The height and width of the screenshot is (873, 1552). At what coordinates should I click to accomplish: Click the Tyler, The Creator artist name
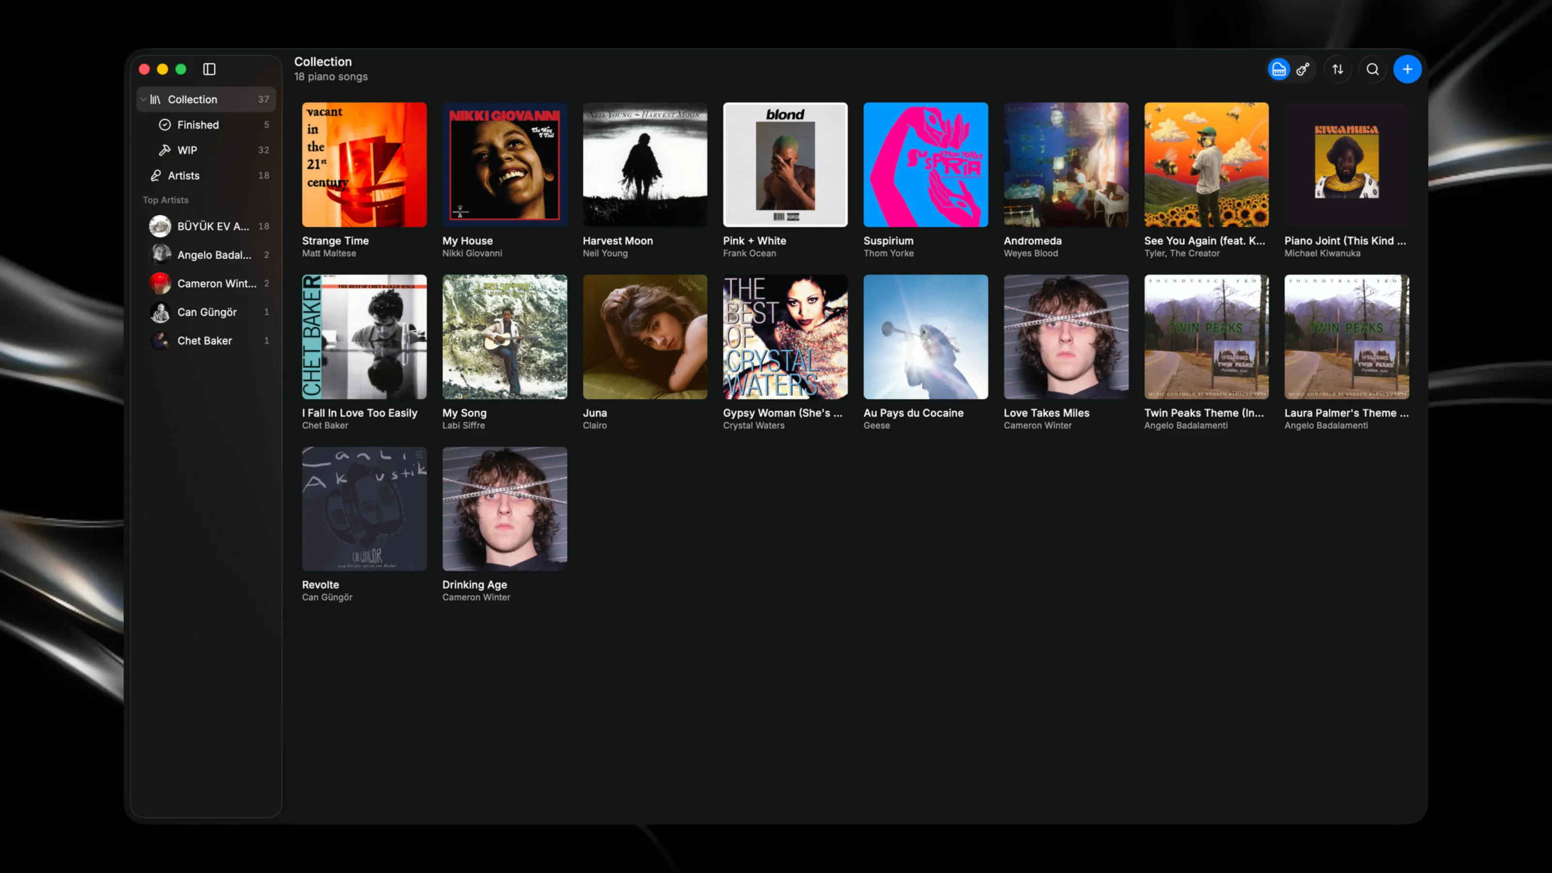coord(1182,254)
